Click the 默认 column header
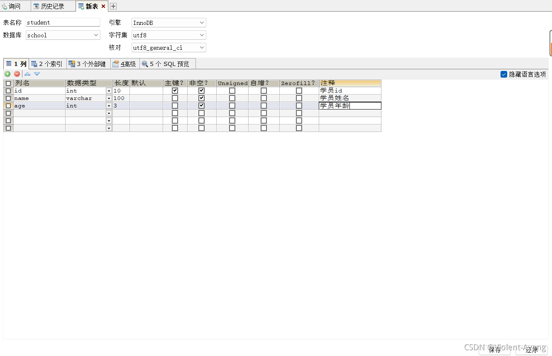 click(147, 83)
